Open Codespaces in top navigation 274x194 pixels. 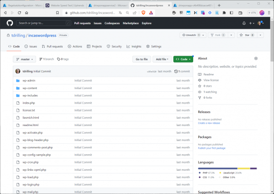coord(112,23)
